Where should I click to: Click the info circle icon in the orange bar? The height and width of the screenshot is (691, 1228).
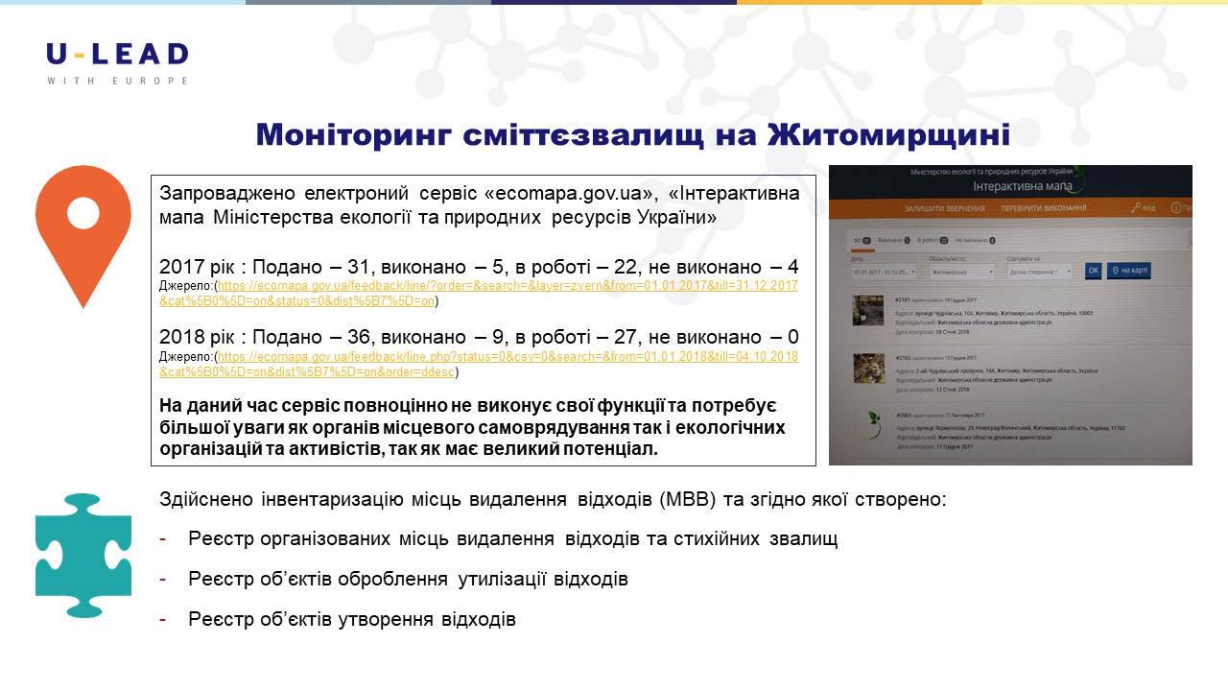(1176, 207)
